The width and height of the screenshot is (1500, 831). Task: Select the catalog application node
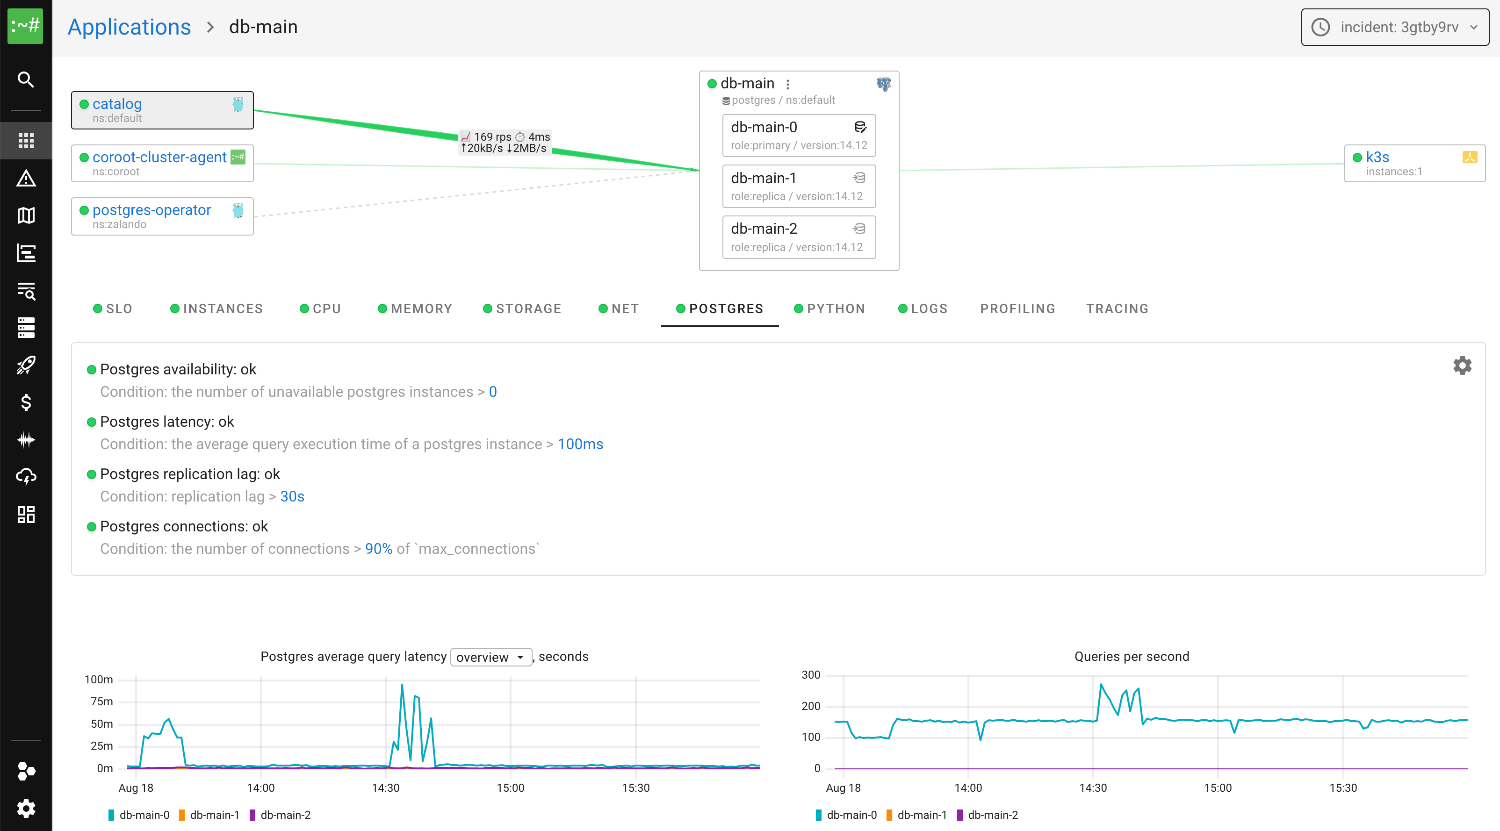coord(116,104)
